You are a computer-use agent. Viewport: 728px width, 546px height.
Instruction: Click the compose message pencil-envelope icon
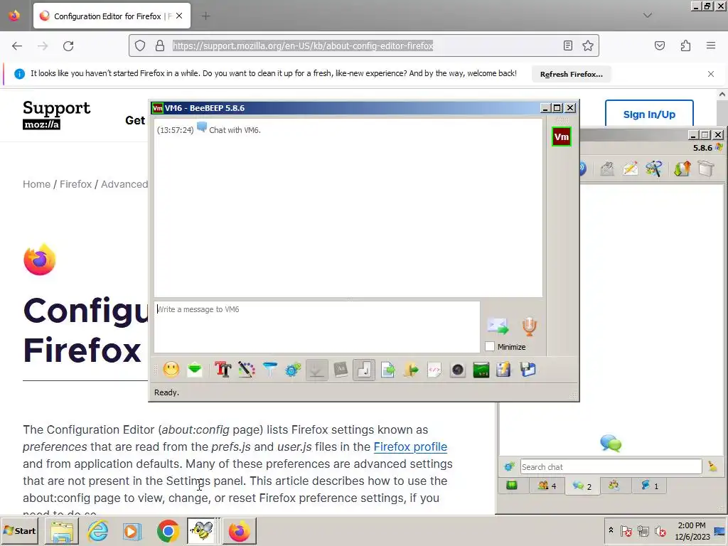point(630,168)
